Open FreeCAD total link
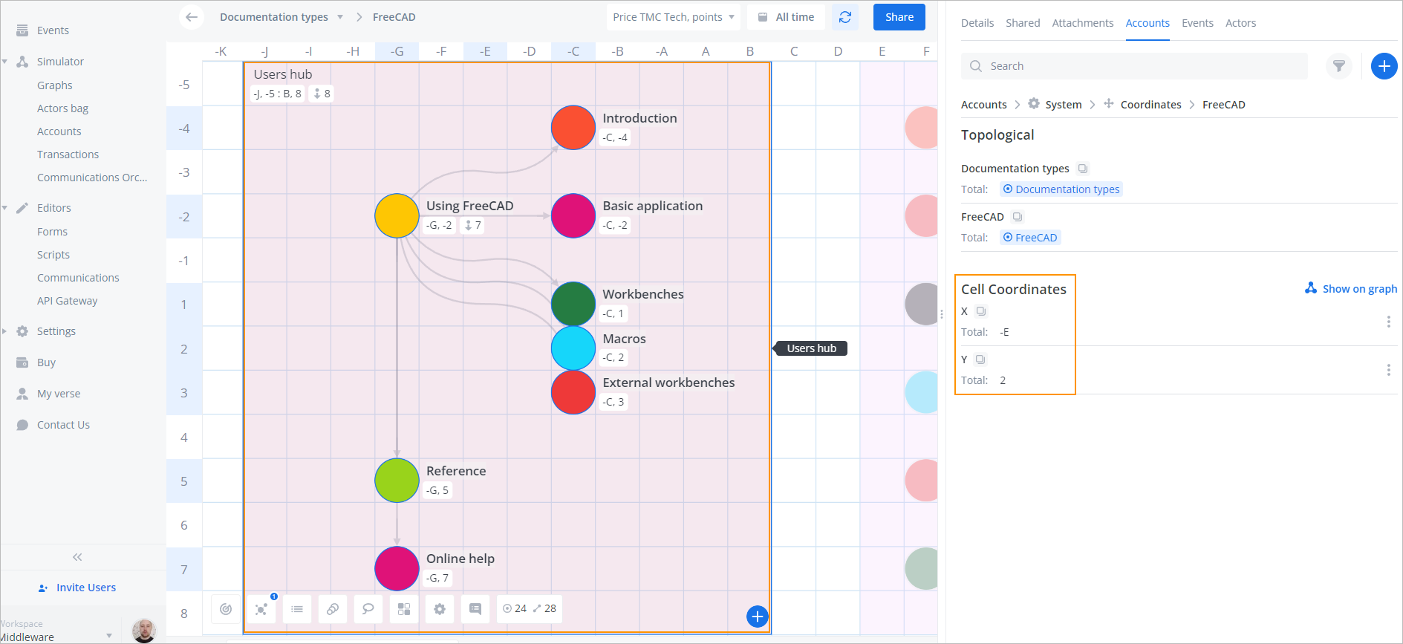Screen dimensions: 1403x644 coord(1030,238)
